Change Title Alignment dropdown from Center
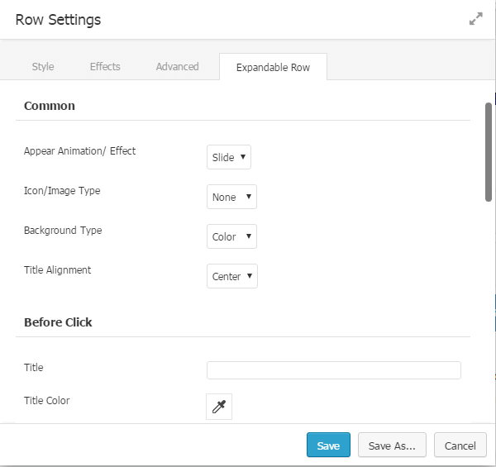Image resolution: width=496 pixels, height=467 pixels. pos(232,276)
